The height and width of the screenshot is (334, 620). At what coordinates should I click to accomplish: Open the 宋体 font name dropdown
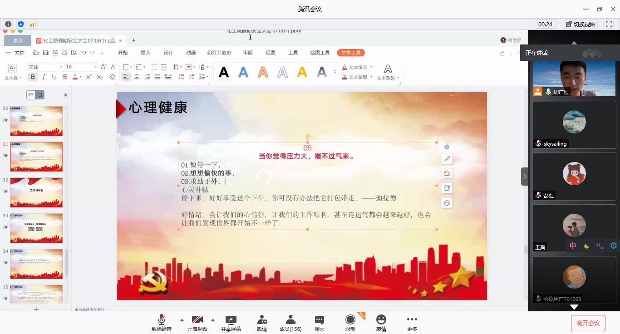pos(45,67)
